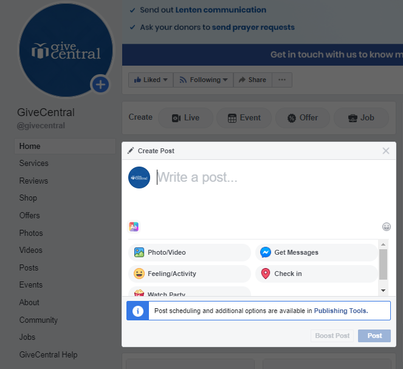Open the Home tab in sidebar

65,147
